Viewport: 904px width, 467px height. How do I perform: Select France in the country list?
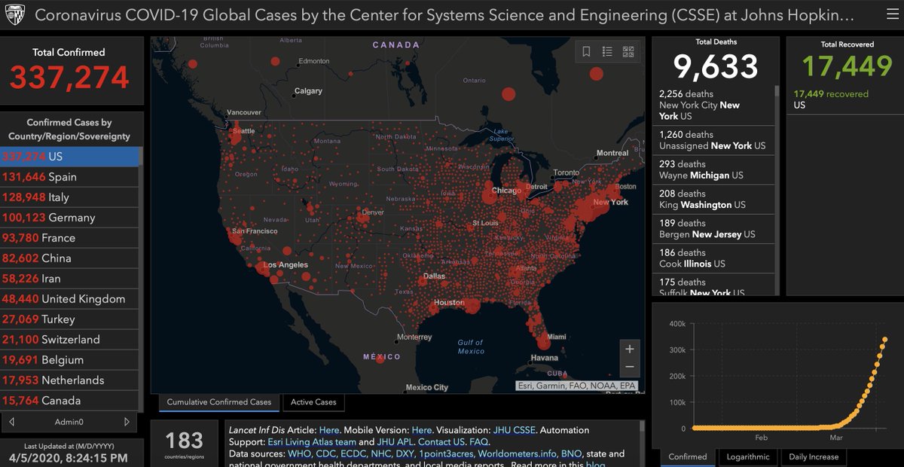[69, 238]
